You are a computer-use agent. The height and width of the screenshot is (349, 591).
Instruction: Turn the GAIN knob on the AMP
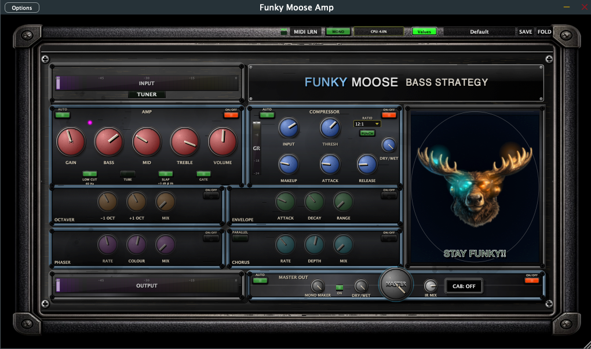coord(70,141)
